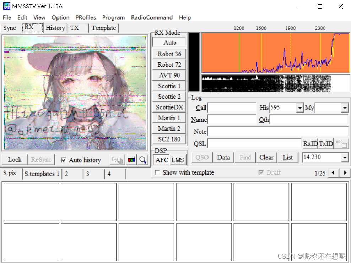351x263 pixels.
Task: Click in the Call input field
Action: click(x=232, y=108)
